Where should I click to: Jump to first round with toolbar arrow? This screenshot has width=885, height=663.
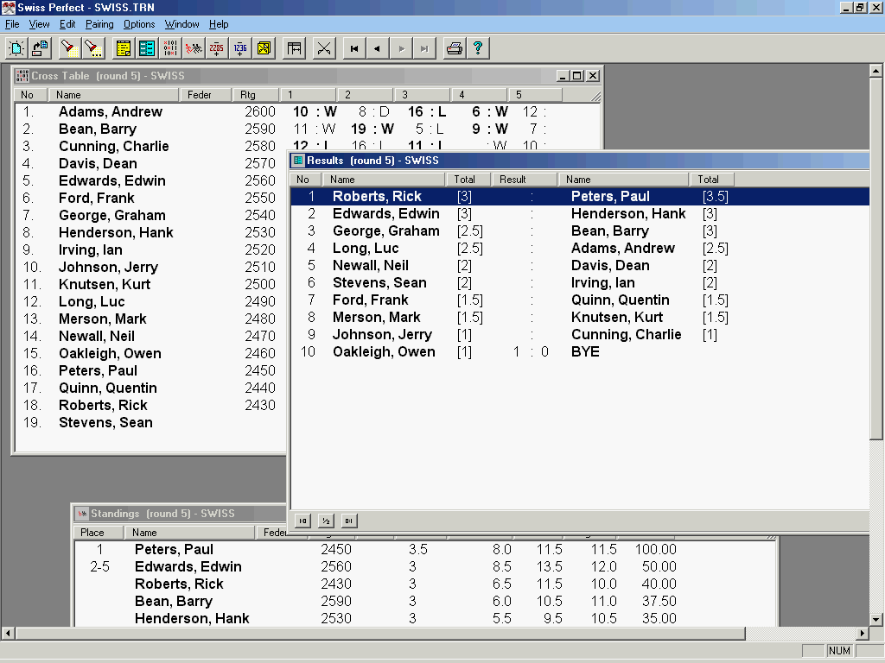(353, 48)
